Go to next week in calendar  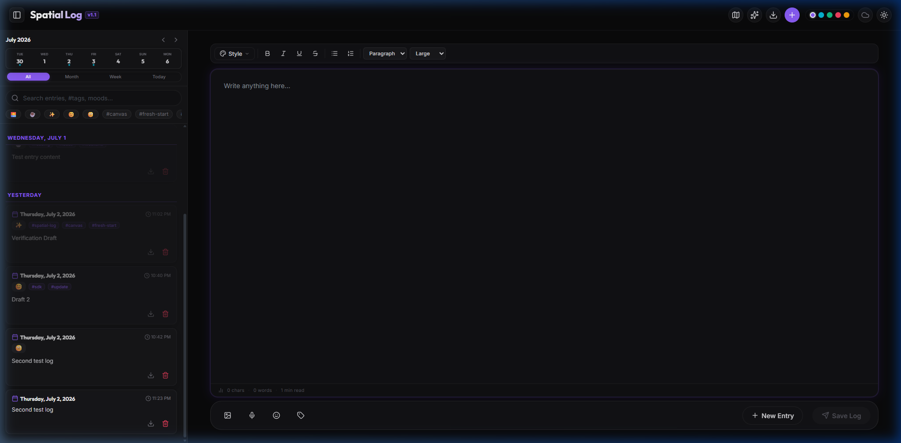tap(176, 40)
